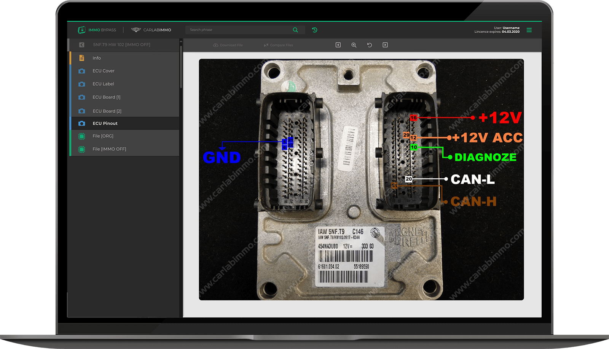Screen dimensions: 609x349
Task: Click the Compare Files icon
Action: (x=266, y=45)
